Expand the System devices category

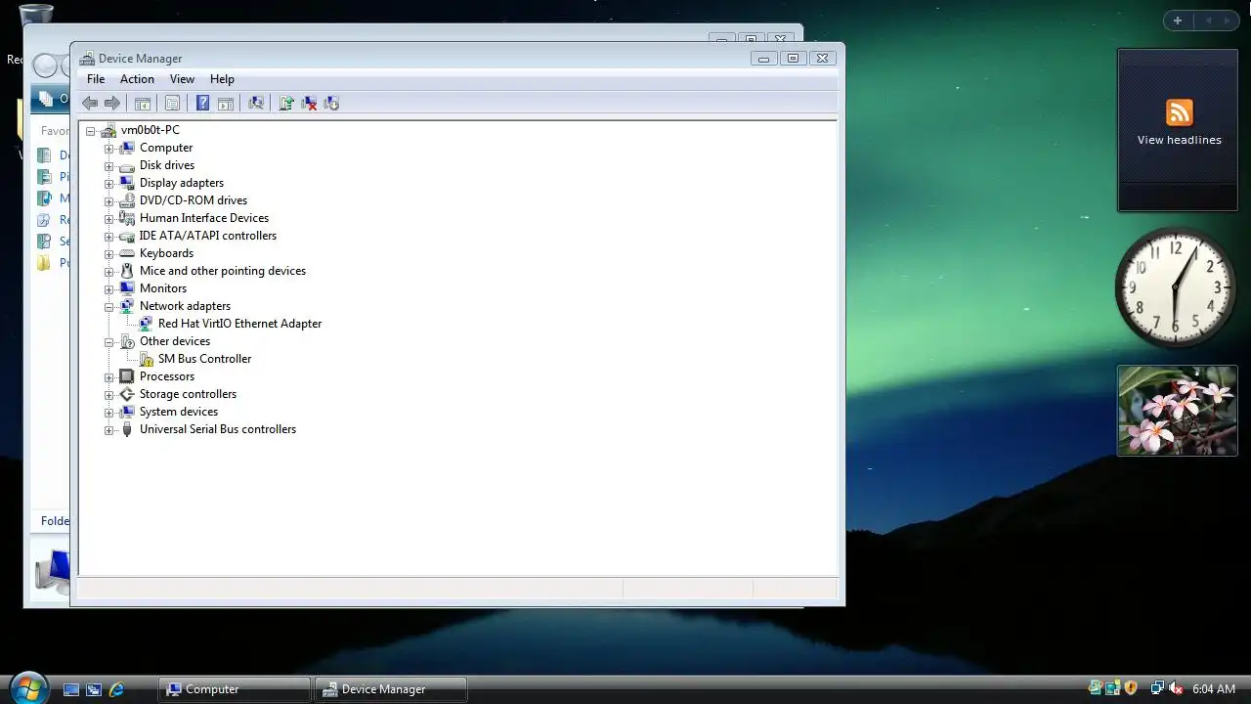click(x=109, y=413)
